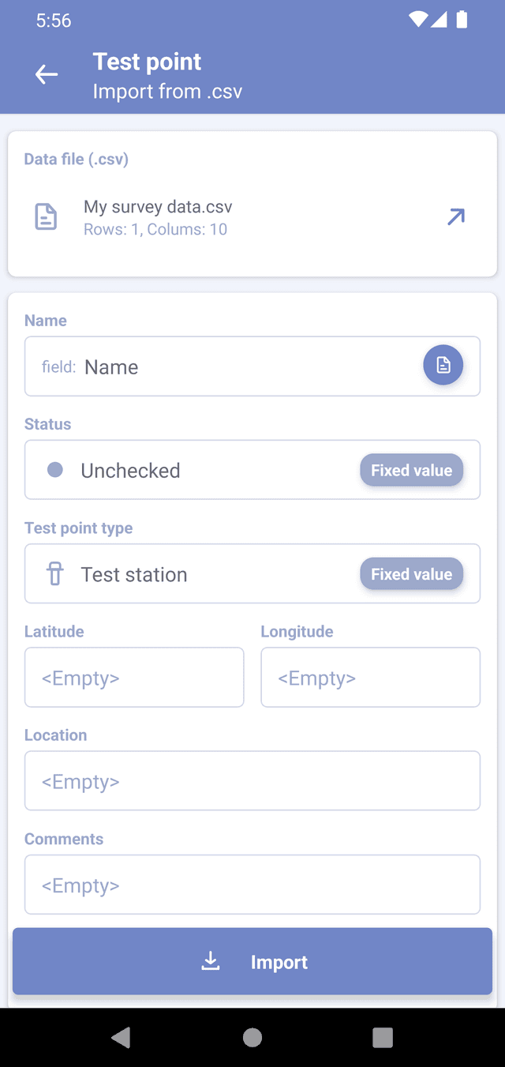The width and height of the screenshot is (505, 1067).
Task: Select the grey Unchecked status dot
Action: (x=55, y=470)
